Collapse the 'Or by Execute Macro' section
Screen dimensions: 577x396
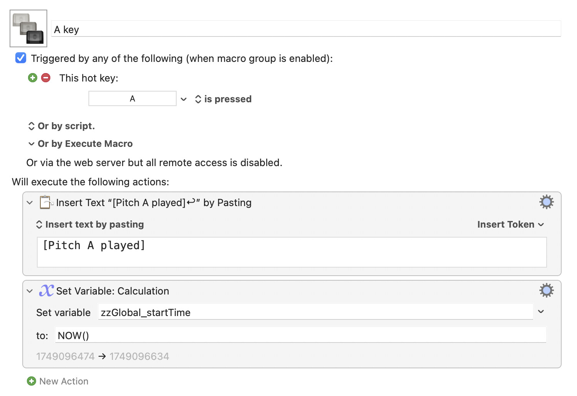[80, 144]
